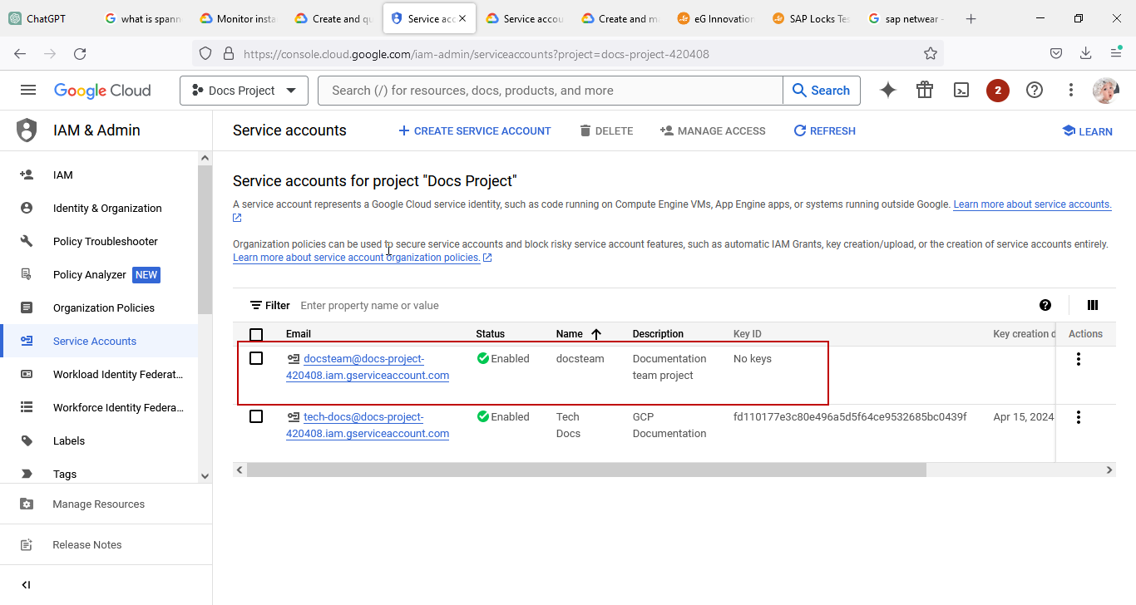Open Workload Identity Federation in sidebar

coord(99,374)
